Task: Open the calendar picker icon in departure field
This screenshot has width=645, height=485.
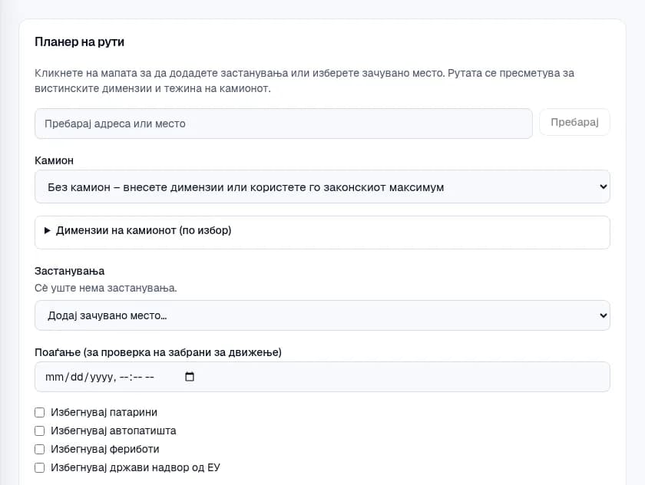Action: pos(190,377)
